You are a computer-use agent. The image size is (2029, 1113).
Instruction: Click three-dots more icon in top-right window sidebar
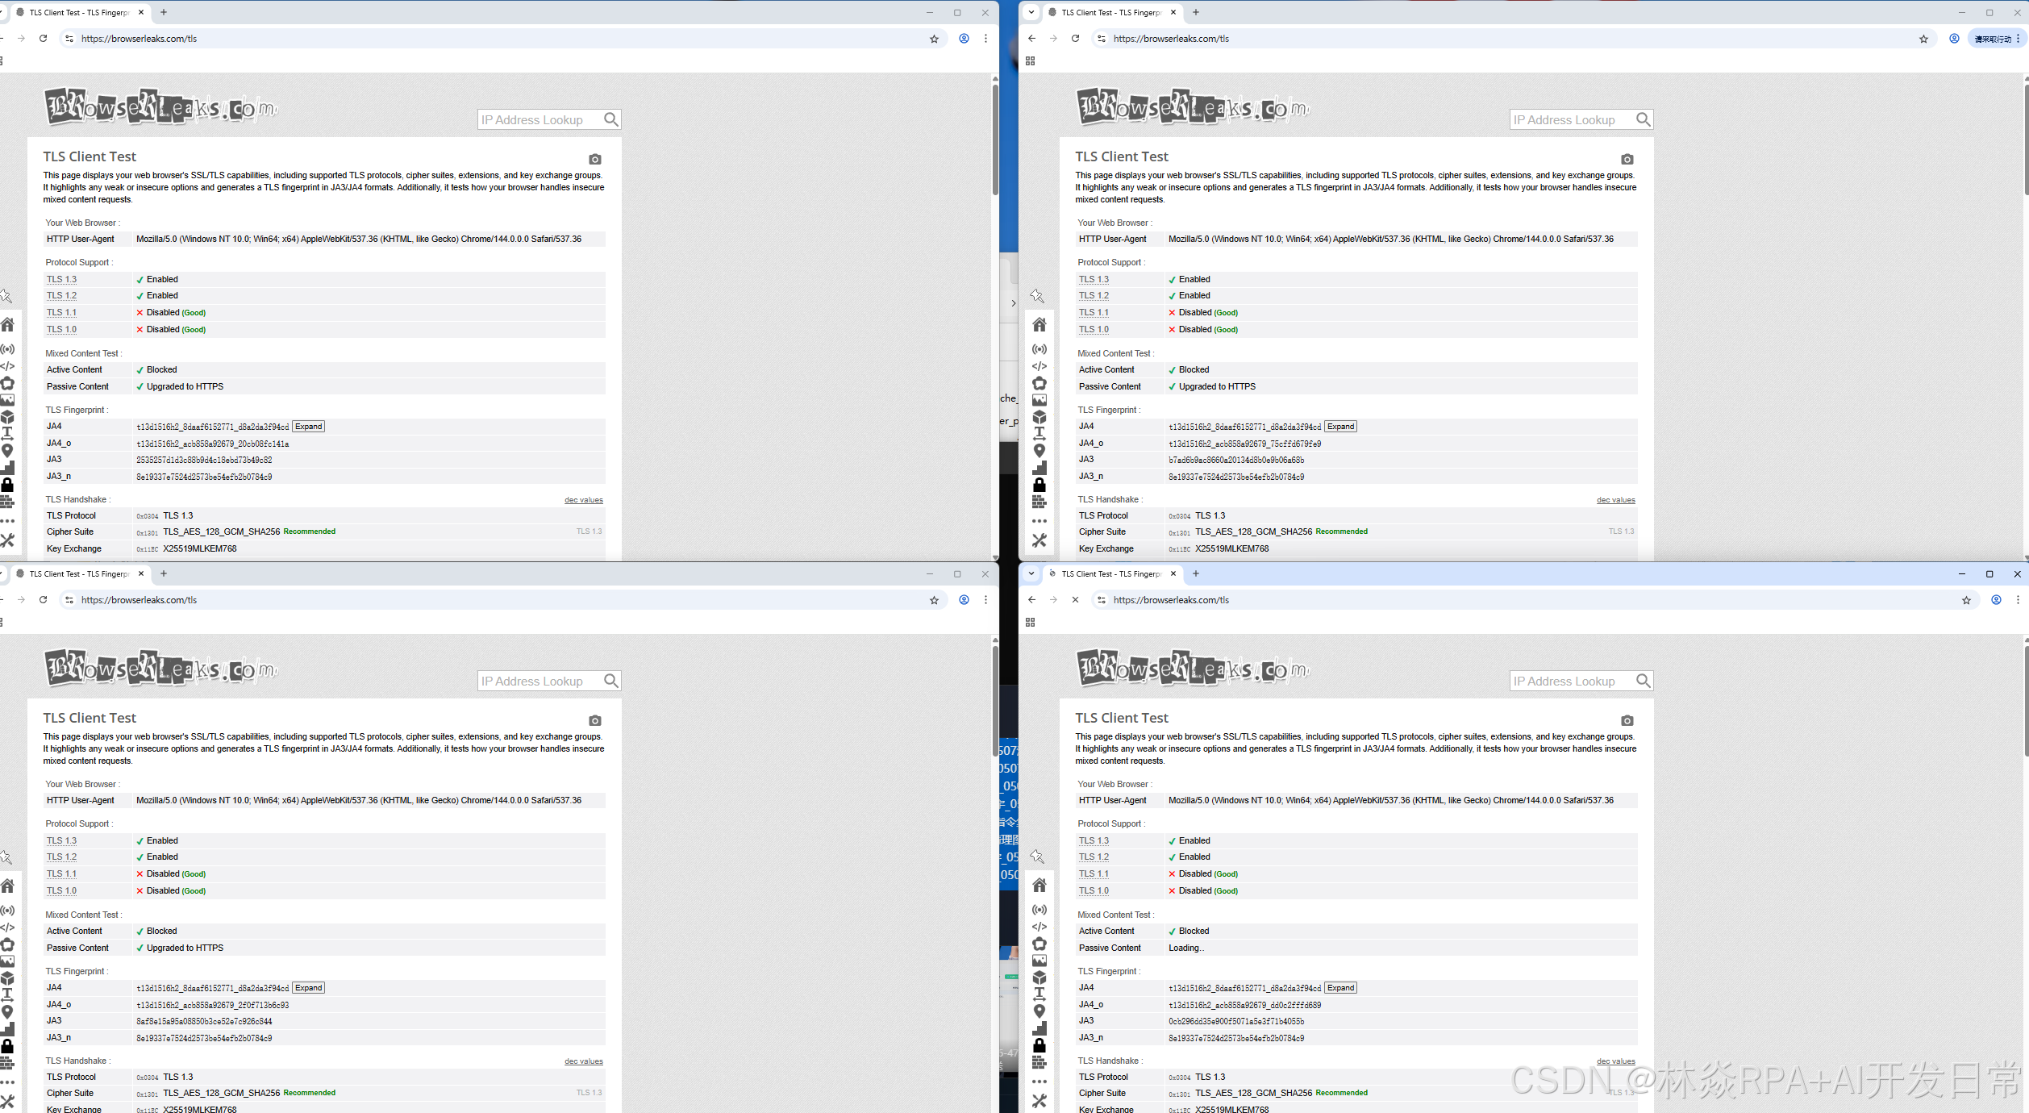pos(1039,521)
